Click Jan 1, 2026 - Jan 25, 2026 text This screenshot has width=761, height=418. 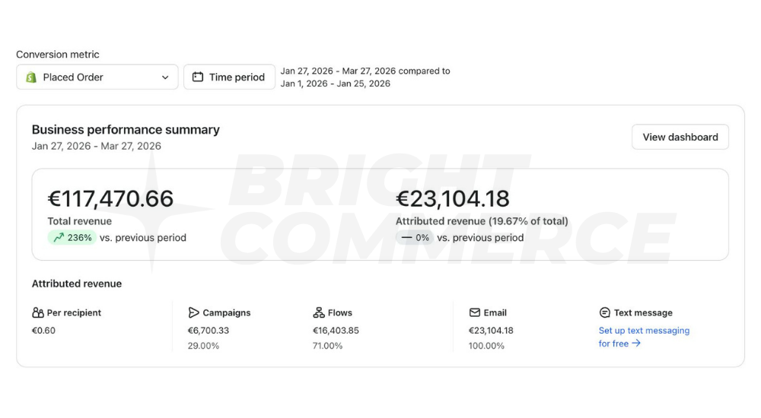pos(336,84)
